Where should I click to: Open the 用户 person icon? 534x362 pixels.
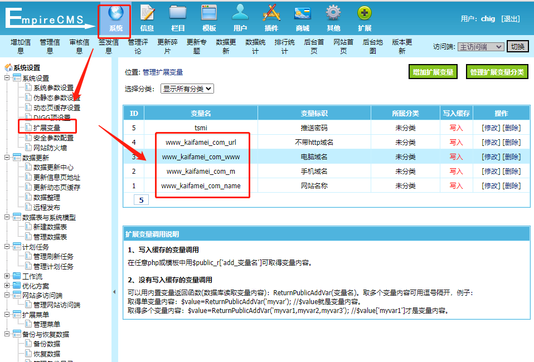[240, 13]
